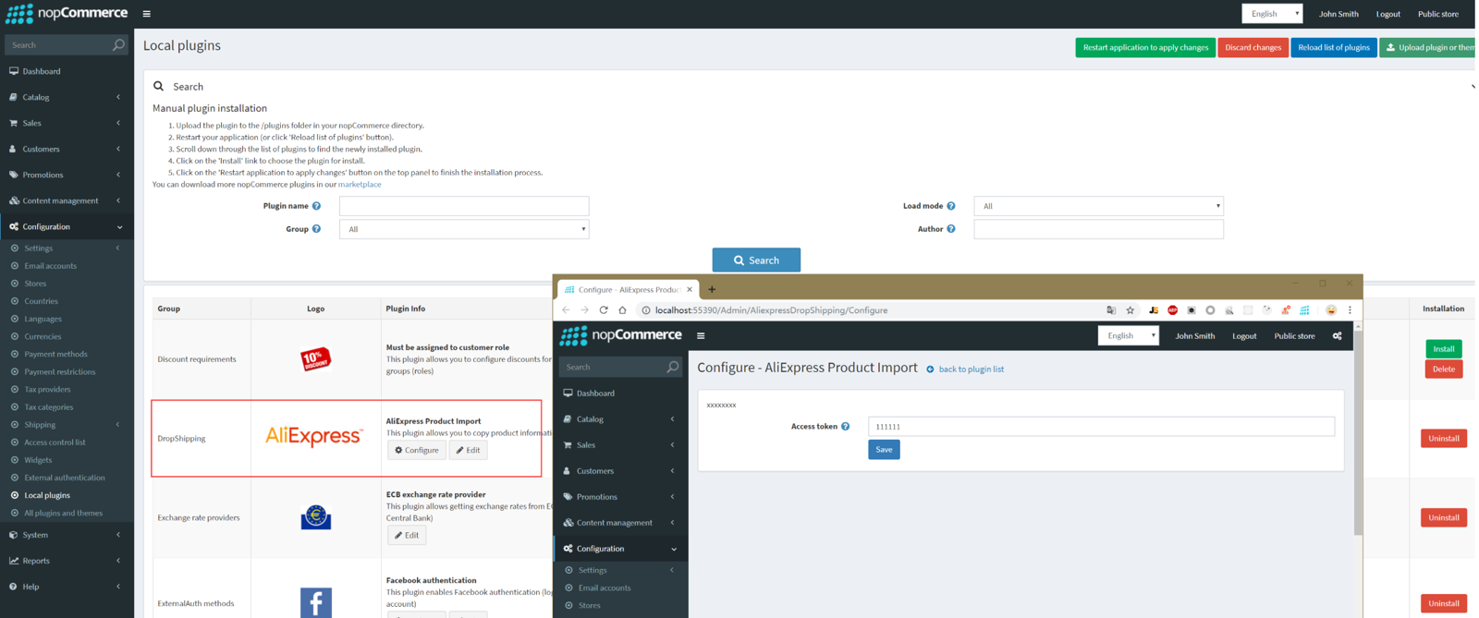Click the ECB exchange rate provider logo
Viewport: 1479px width, 618px height.
[x=316, y=517]
